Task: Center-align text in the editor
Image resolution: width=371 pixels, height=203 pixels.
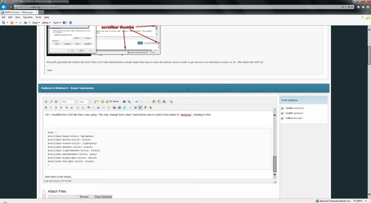Action: point(145,108)
